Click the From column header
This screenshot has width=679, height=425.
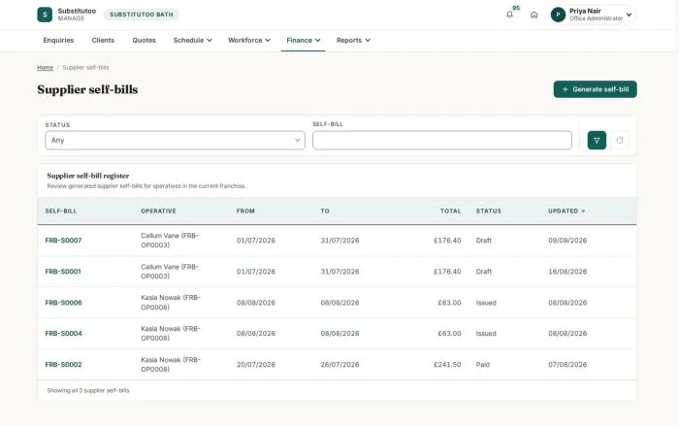click(x=245, y=211)
